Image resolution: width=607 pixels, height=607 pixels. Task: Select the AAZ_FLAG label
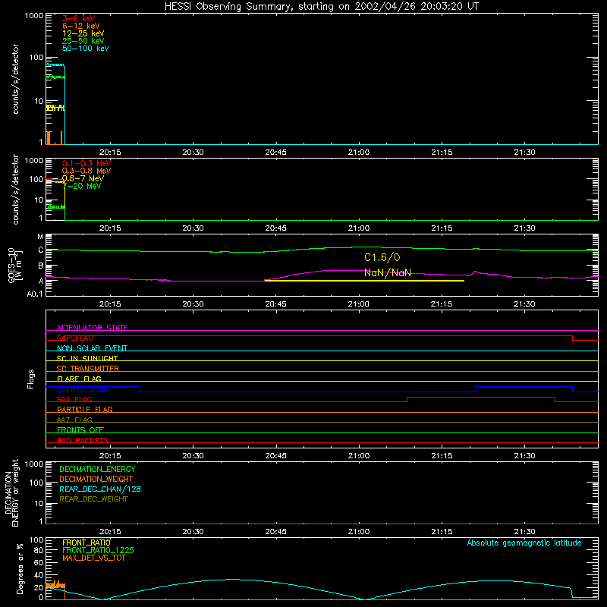[74, 420]
